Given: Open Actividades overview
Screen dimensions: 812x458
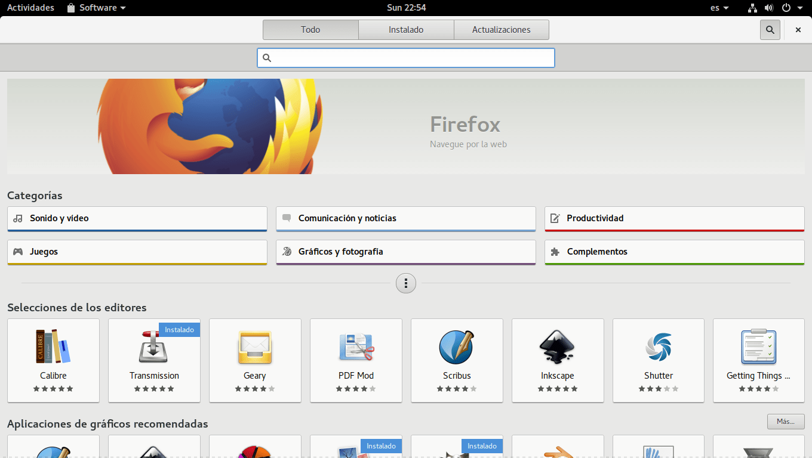Looking at the screenshot, I should coord(30,8).
